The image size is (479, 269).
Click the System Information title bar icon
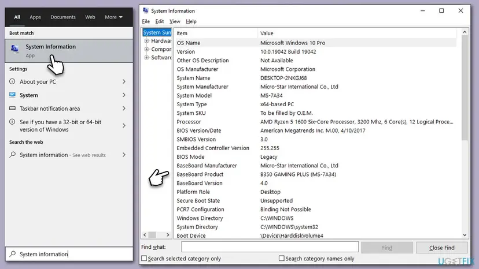tap(146, 10)
